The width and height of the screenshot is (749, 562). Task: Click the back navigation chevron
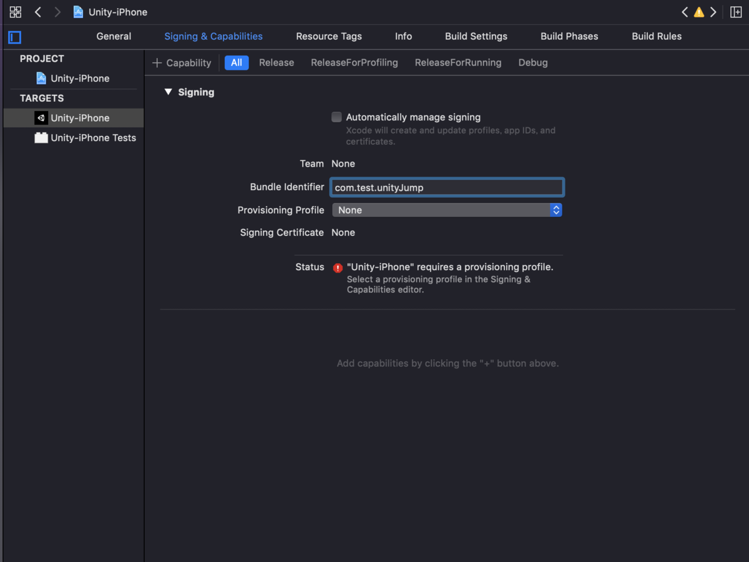(38, 11)
